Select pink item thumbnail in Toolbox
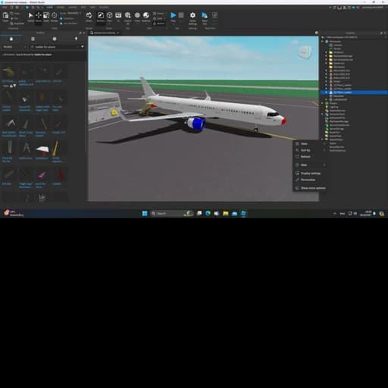Screen dimensions: 388x388 click(x=42, y=175)
